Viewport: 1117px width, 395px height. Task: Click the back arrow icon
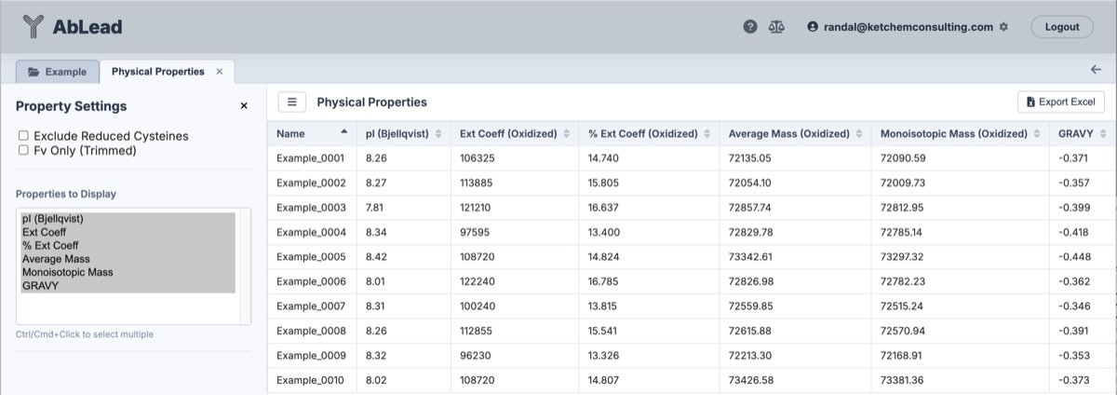click(x=1095, y=70)
